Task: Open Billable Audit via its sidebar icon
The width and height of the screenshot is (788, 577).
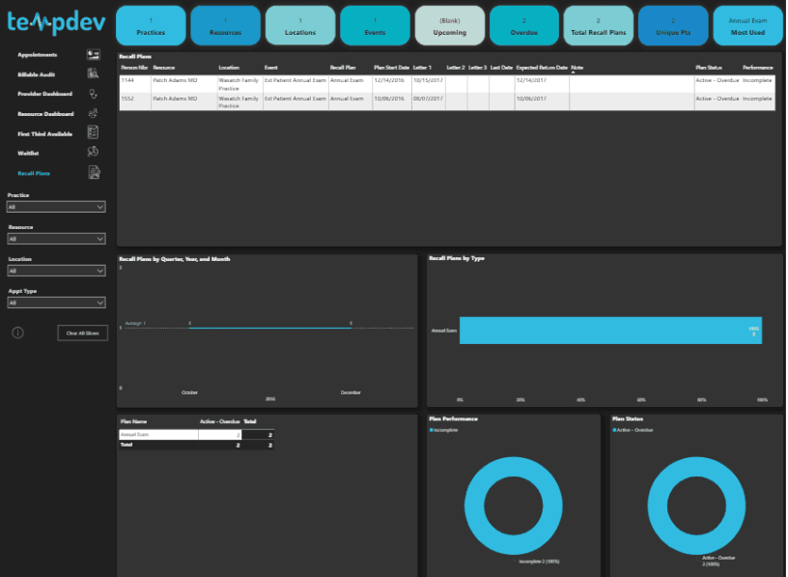Action: point(93,73)
